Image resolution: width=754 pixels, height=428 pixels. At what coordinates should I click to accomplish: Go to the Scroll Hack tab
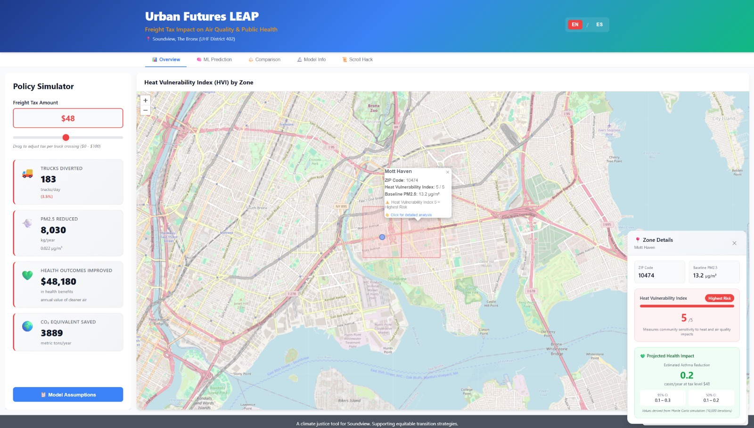358,60
